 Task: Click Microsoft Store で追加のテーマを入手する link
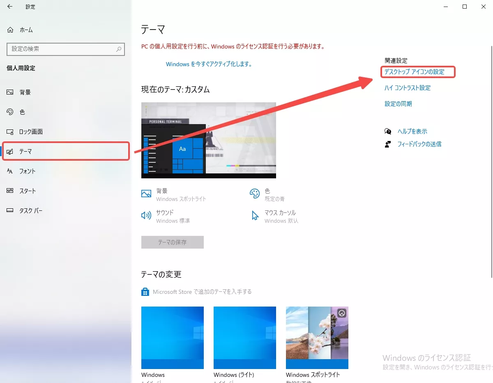(202, 292)
